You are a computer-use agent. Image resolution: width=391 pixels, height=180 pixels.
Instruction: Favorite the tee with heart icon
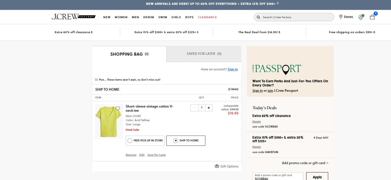click(118, 109)
